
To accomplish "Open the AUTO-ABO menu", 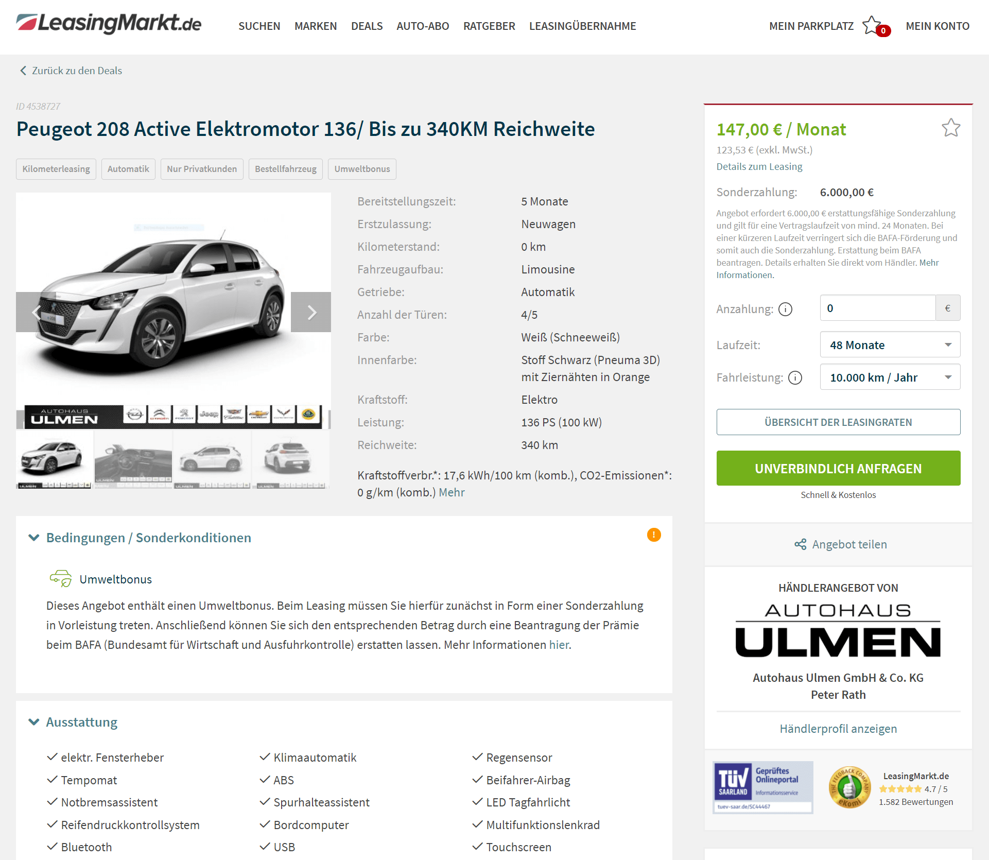I will click(423, 26).
